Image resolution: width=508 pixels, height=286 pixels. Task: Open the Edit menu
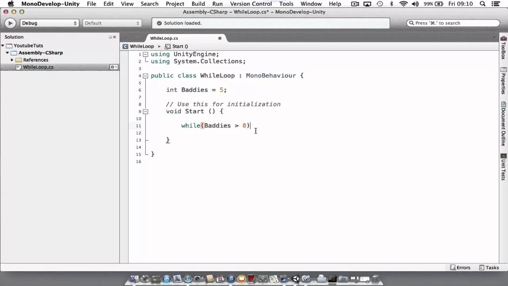pyautogui.click(x=108, y=4)
